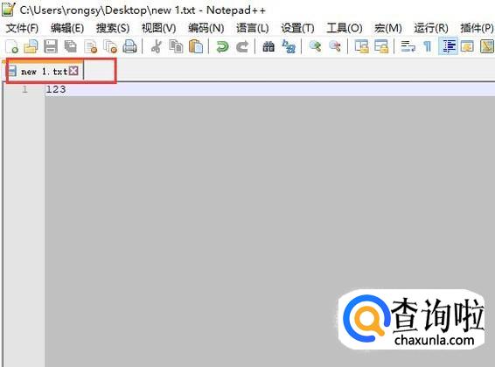Undo with the green arrow icon
The width and height of the screenshot is (495, 367).
tap(222, 46)
